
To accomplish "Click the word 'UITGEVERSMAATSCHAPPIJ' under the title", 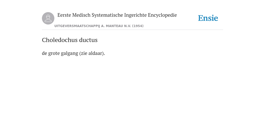I will (77, 26).
